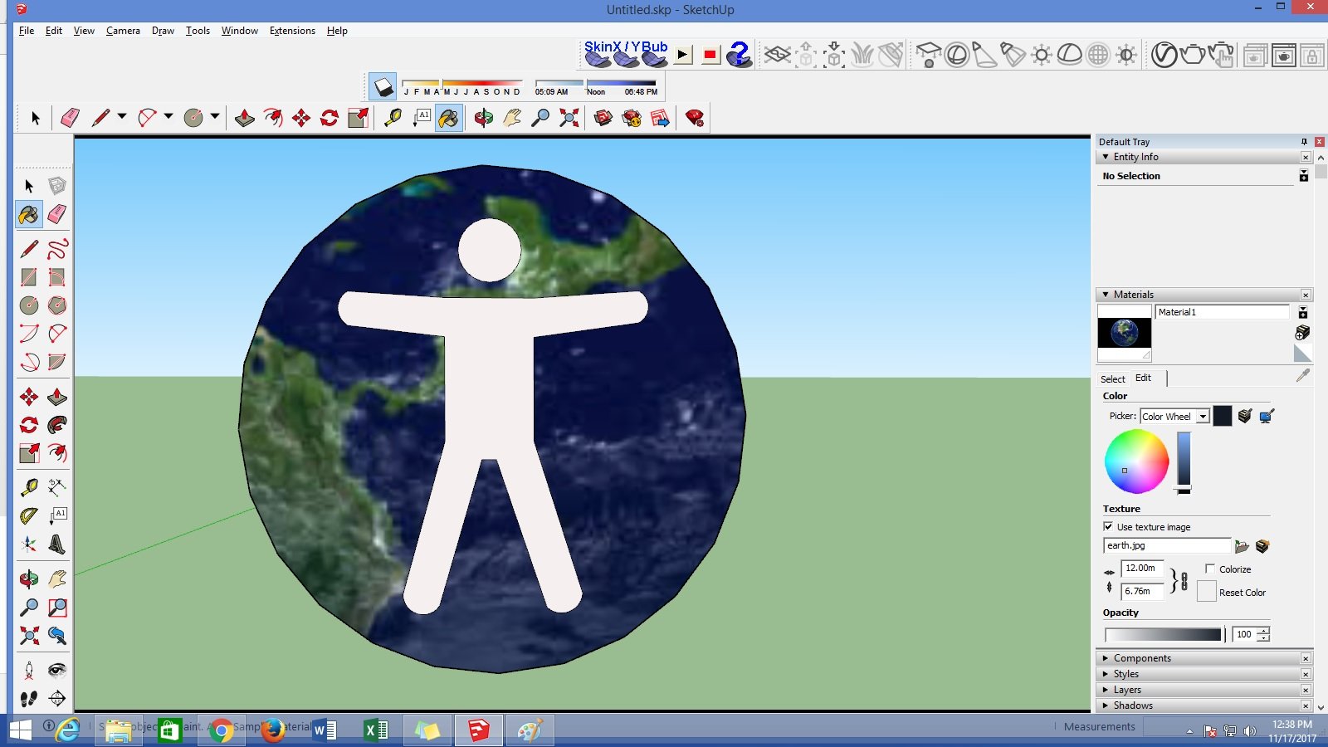Select the Scale tool in the top toolbar
Screen dimensions: 1328x747
tap(358, 118)
